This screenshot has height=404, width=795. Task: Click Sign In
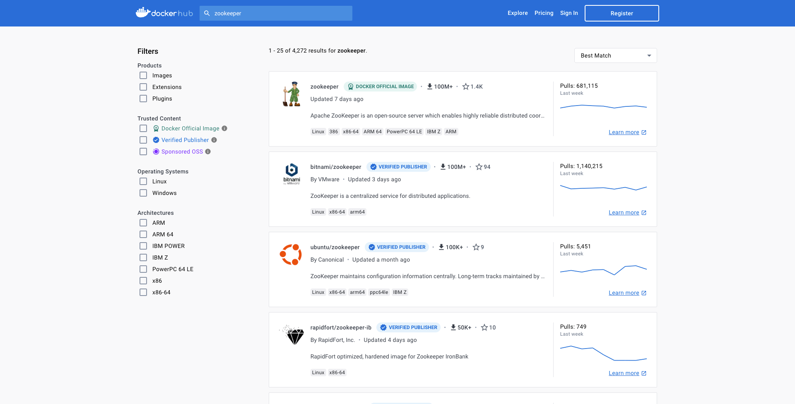point(569,13)
